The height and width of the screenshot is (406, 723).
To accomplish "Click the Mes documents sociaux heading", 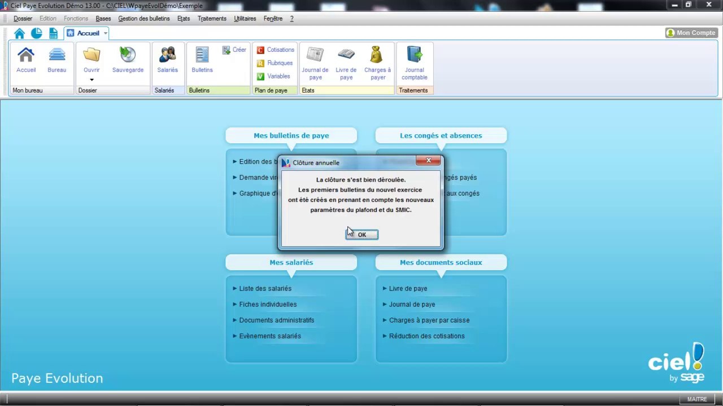I will [x=441, y=262].
